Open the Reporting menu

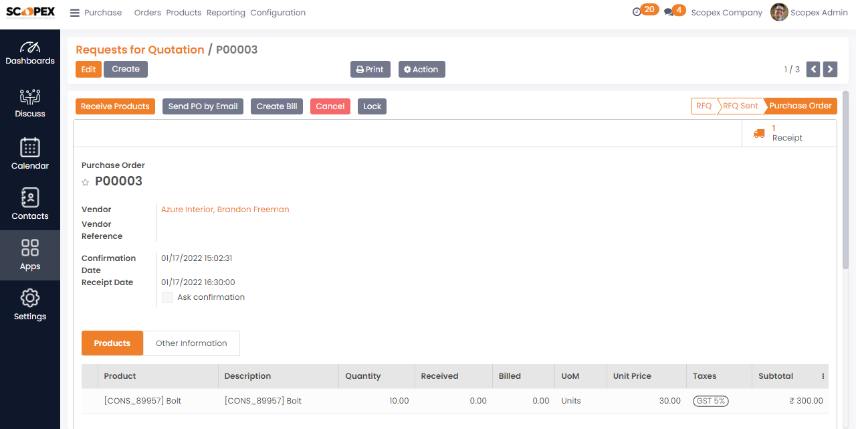(225, 13)
